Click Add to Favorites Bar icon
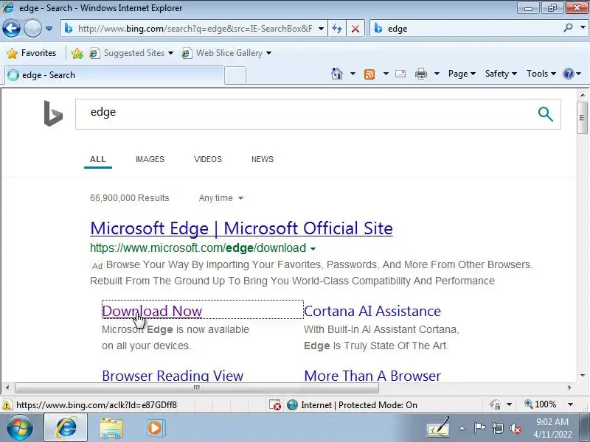This screenshot has width=590, height=442. [x=77, y=53]
